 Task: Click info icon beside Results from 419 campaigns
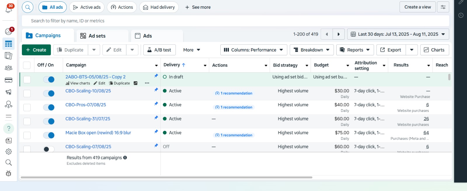125,158
